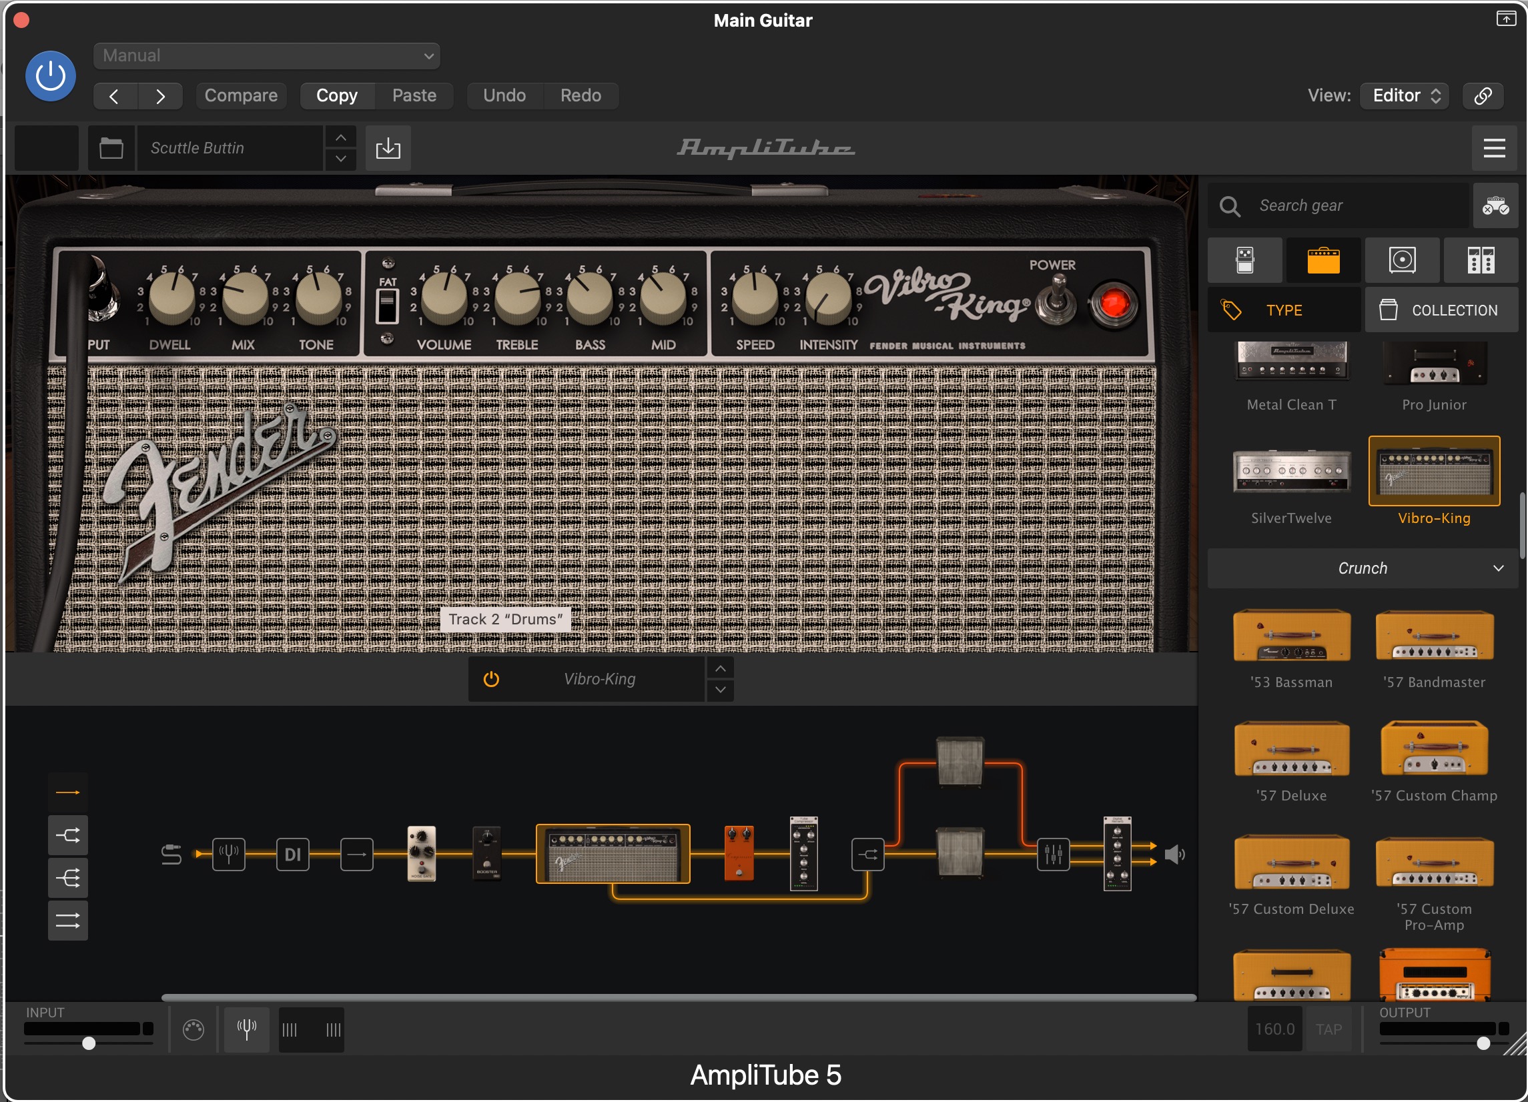Select next amp model with down arrow
The width and height of the screenshot is (1528, 1102).
pyautogui.click(x=720, y=690)
